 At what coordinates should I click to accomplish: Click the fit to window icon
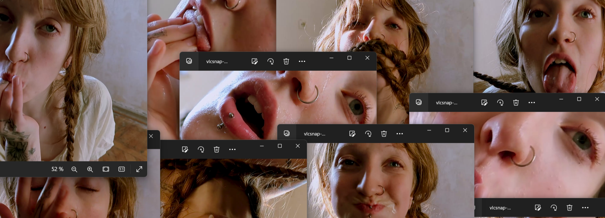pyautogui.click(x=106, y=169)
